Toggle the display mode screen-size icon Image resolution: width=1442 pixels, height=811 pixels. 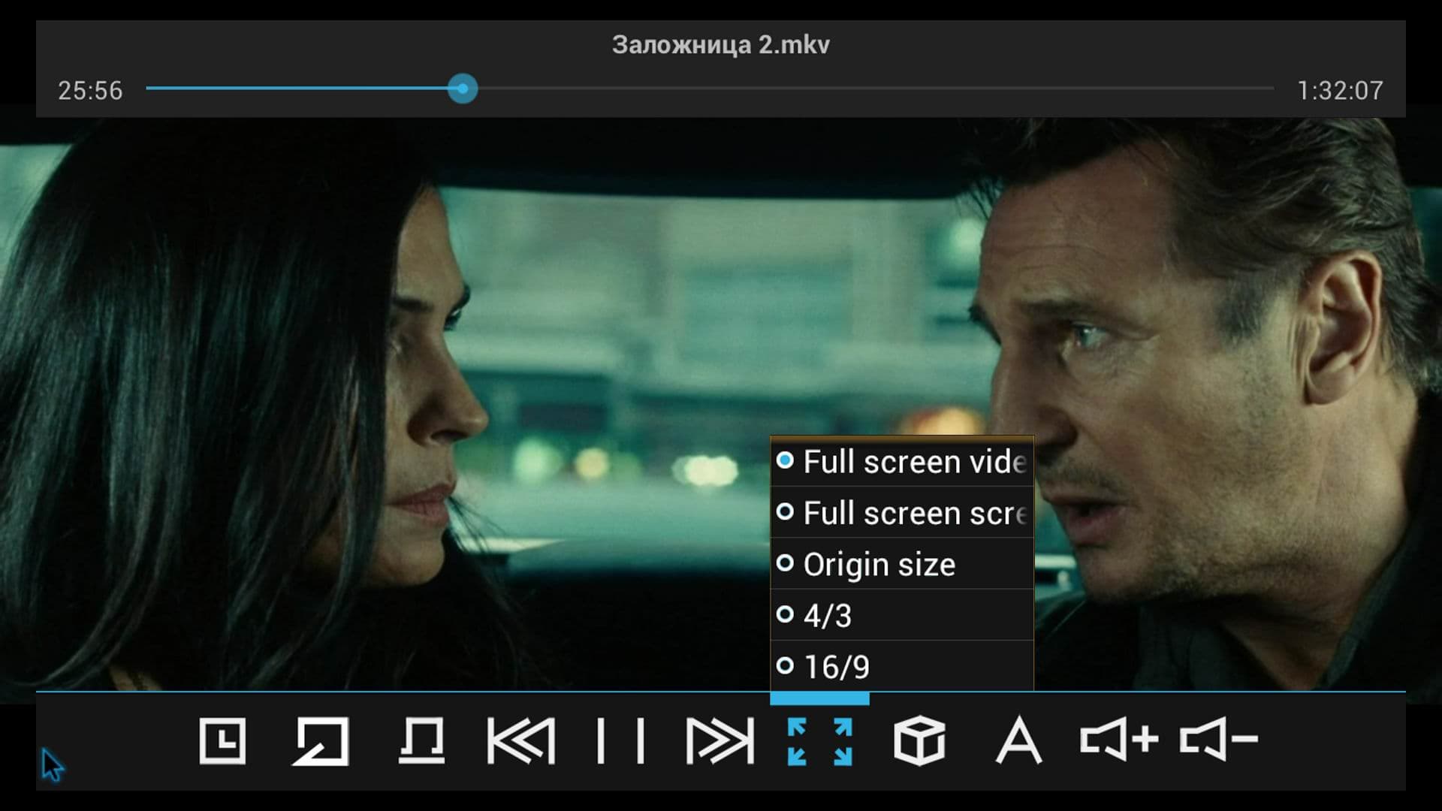tap(819, 741)
